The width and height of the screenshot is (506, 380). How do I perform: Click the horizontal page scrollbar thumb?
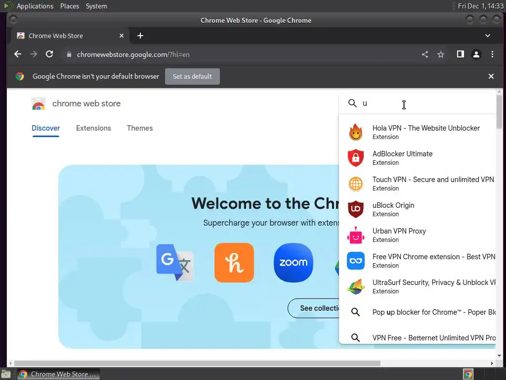(x=197, y=364)
